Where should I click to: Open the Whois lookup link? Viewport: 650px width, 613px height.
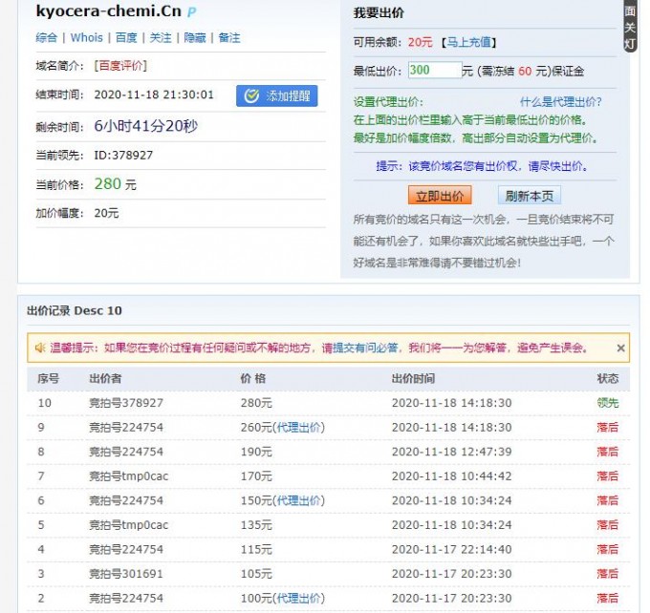[x=87, y=38]
